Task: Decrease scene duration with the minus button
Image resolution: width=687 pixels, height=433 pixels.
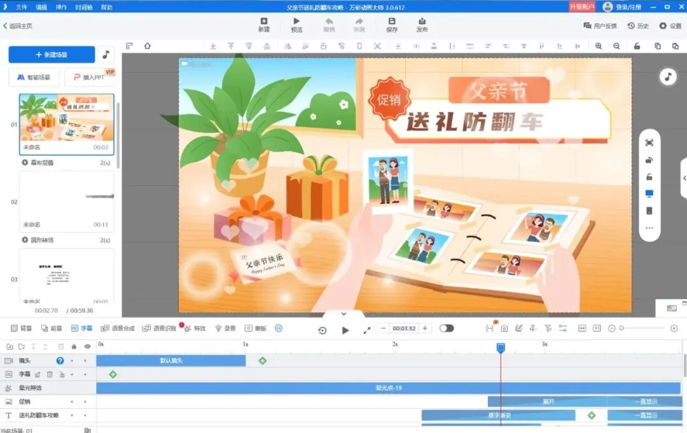Action: (384, 328)
